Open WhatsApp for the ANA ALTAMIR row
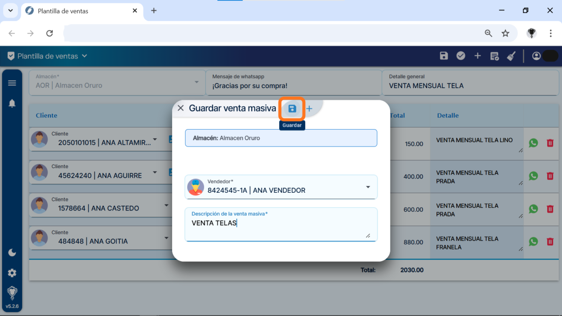This screenshot has height=316, width=562. pyautogui.click(x=533, y=143)
